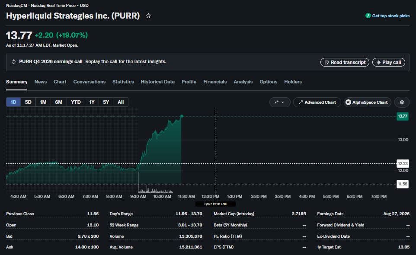The width and height of the screenshot is (416, 255).
Task: Go to the Historical Data tab
Action: click(x=157, y=82)
